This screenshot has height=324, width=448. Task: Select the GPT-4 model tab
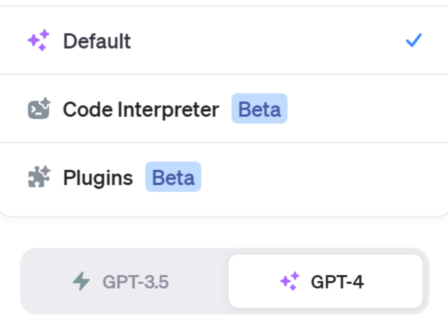coord(325,282)
